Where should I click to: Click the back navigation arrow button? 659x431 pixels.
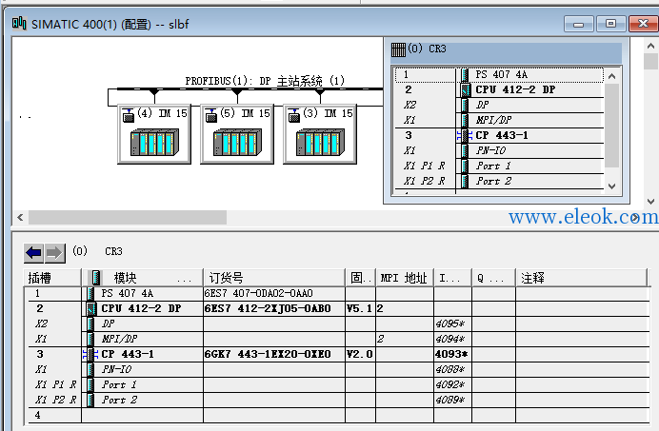[33, 253]
